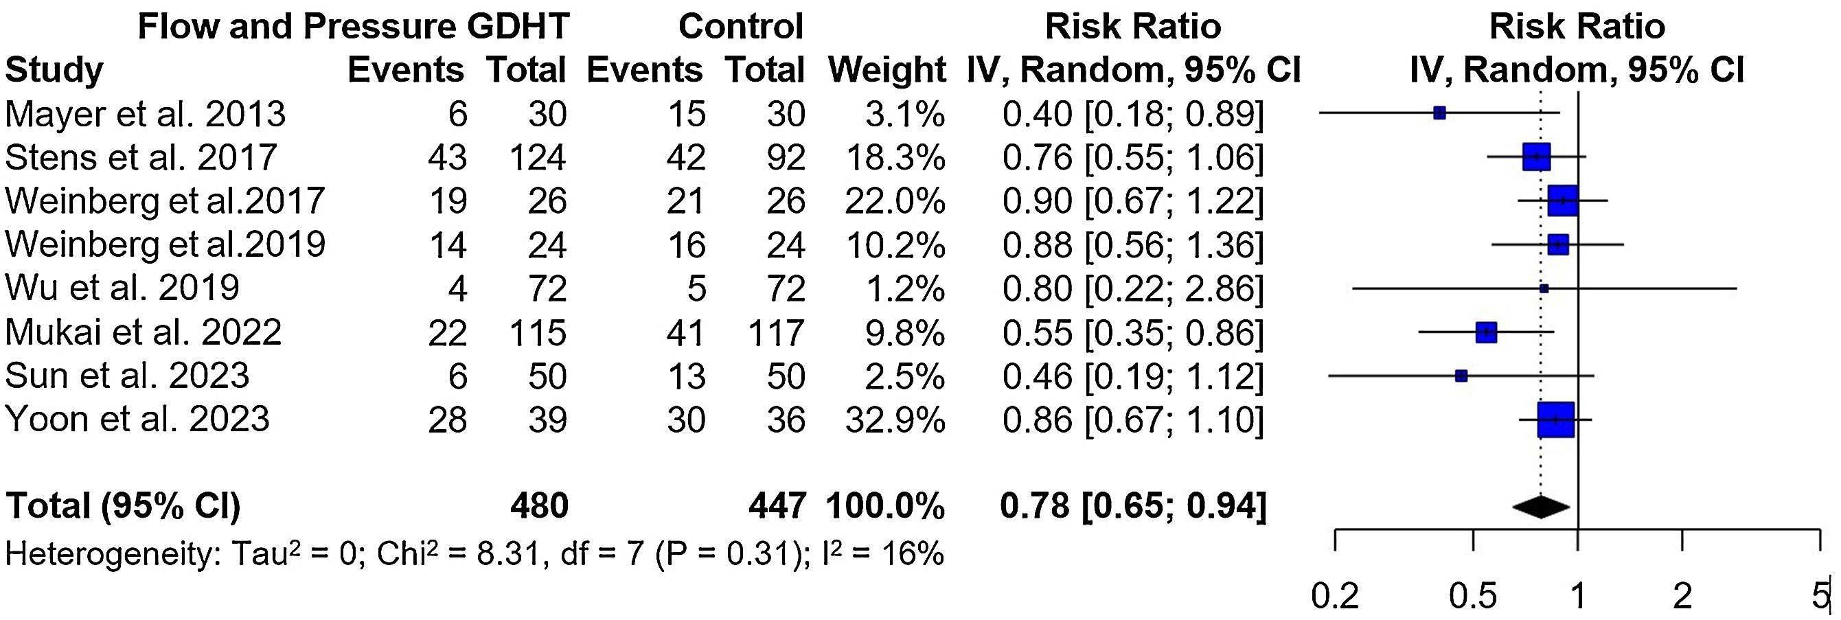This screenshot has width=1841, height=620.
Task: Click the Study column header
Action: (x=54, y=71)
